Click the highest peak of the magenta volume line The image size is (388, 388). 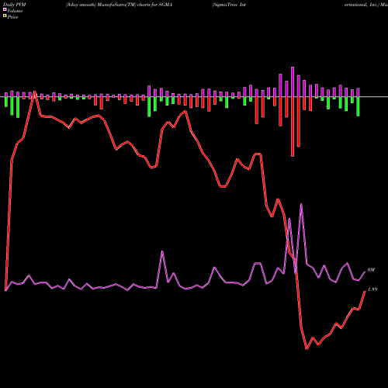click(301, 204)
